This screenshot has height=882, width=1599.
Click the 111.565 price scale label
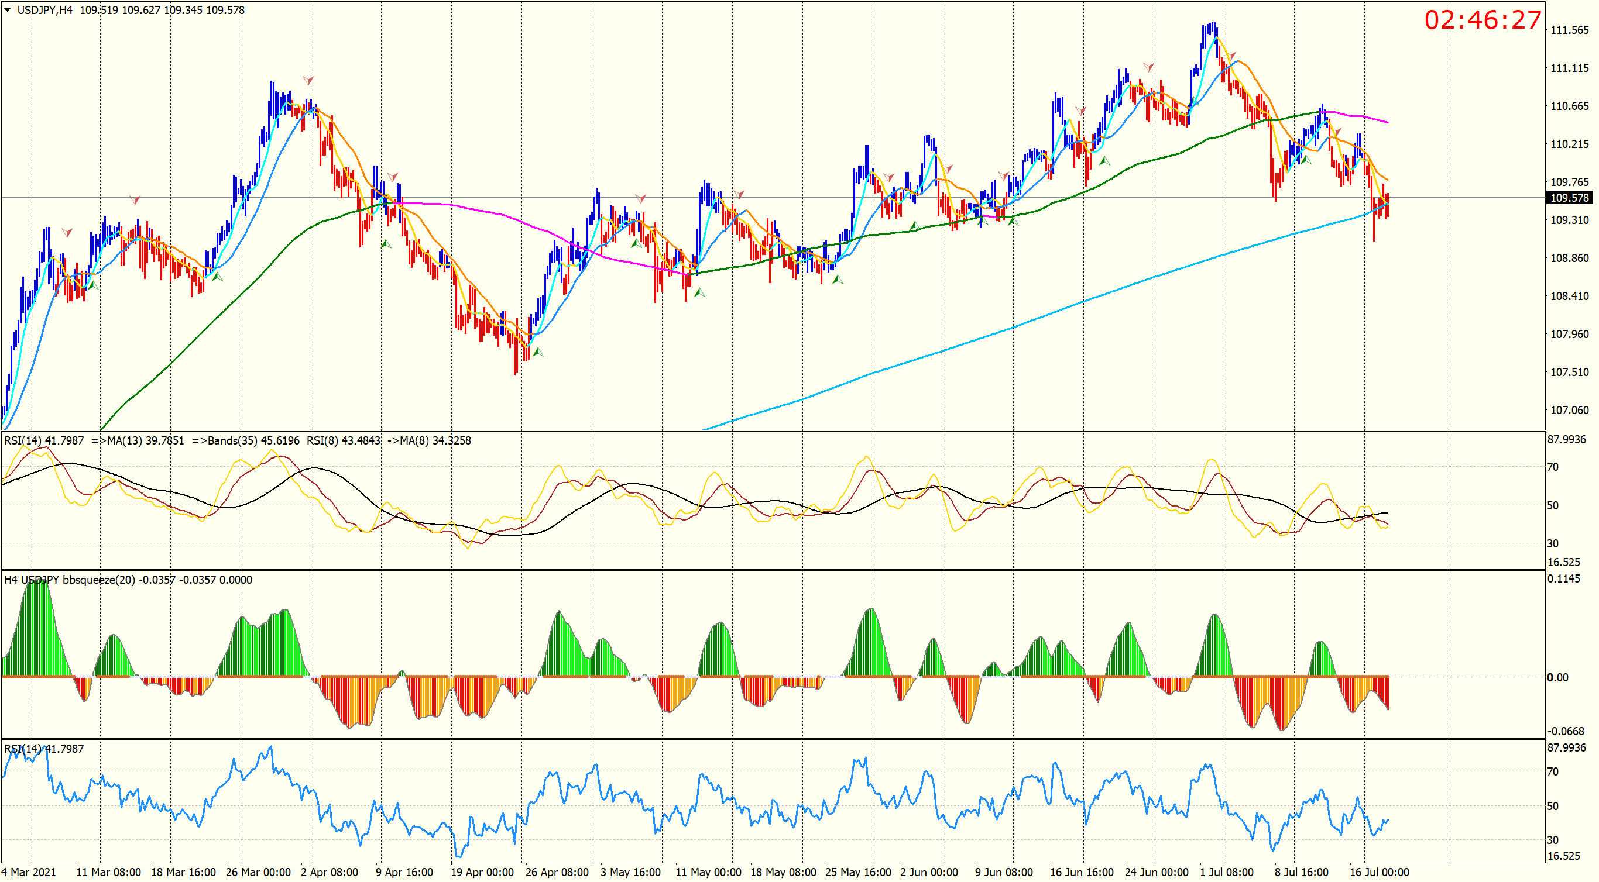(x=1569, y=30)
